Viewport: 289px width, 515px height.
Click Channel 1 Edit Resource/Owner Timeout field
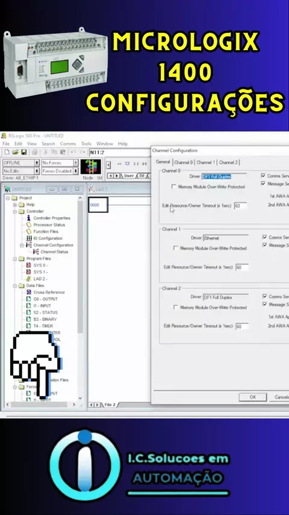pos(242,267)
